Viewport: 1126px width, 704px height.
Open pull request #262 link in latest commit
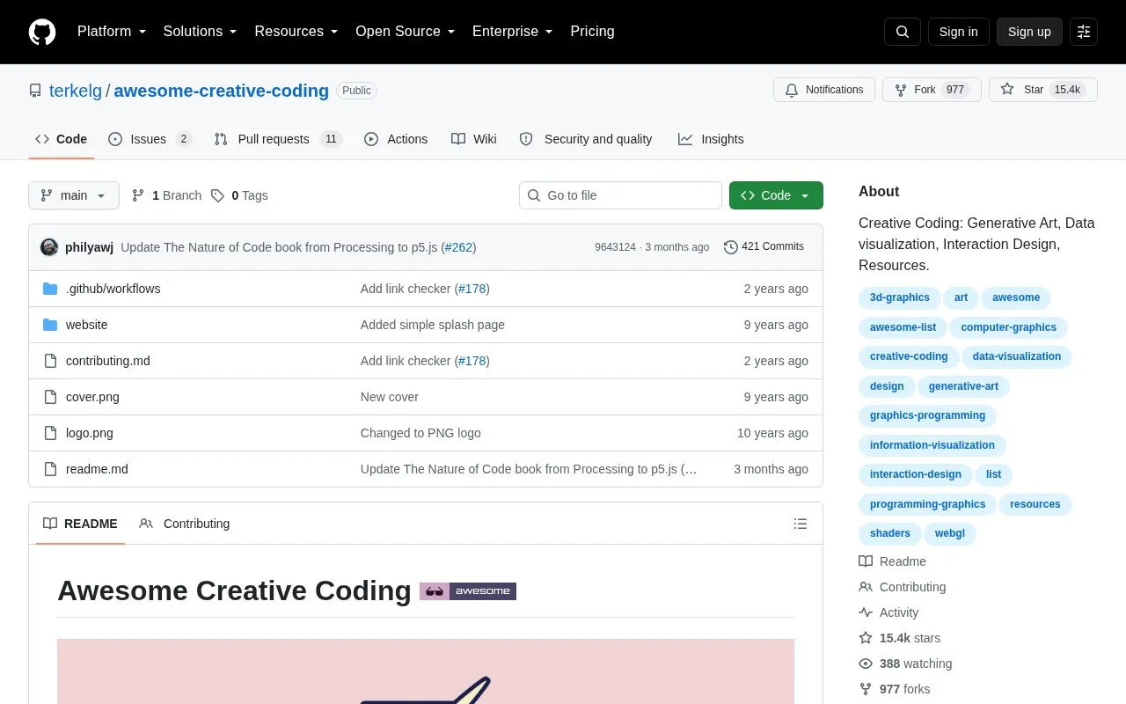point(460,247)
